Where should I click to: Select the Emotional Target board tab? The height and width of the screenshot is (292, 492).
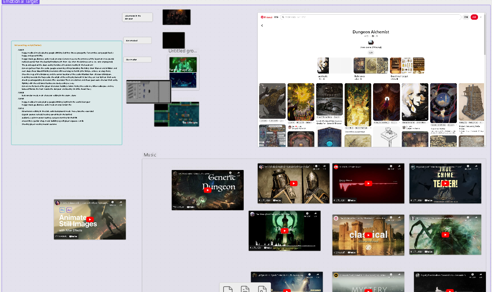click(x=20, y=2)
